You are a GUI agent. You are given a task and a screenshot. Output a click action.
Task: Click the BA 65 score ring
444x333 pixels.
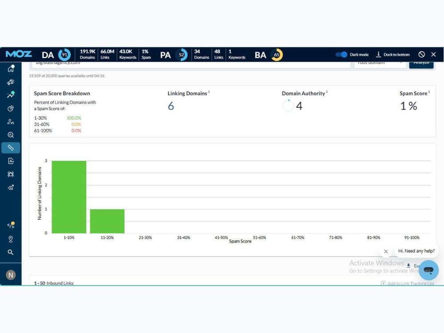(277, 55)
